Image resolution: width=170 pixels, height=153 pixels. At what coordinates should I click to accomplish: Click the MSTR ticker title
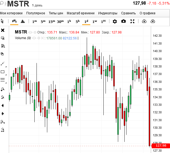point(18,4)
